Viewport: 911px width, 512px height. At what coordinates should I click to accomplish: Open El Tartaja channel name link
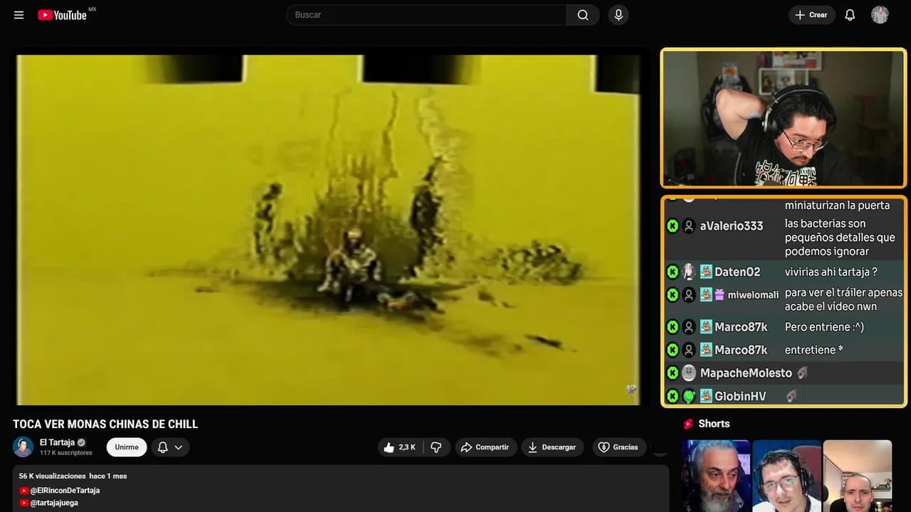(x=57, y=442)
